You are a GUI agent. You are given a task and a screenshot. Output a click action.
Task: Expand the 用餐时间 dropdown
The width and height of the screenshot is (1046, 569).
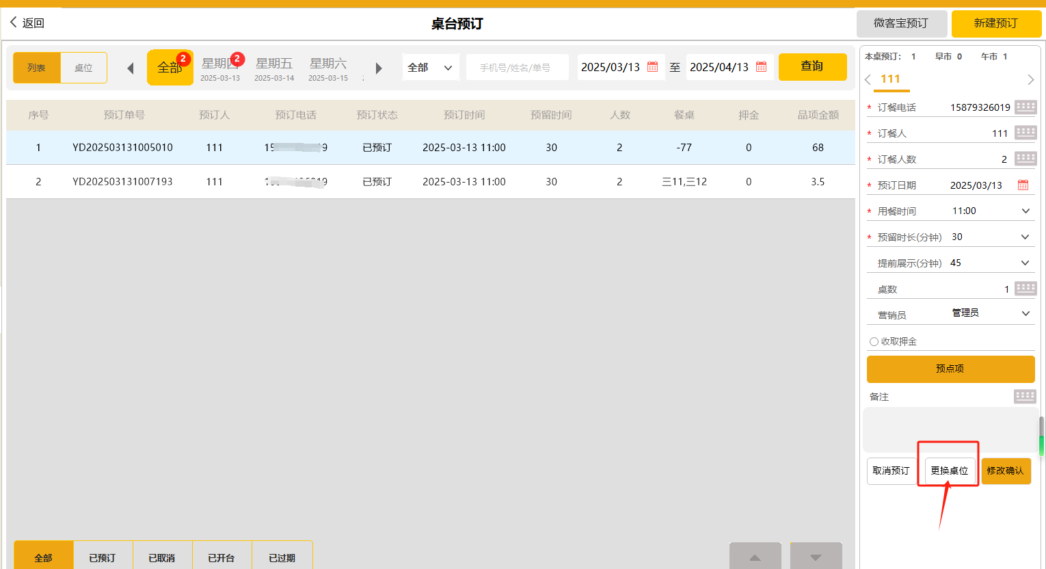pos(1025,211)
